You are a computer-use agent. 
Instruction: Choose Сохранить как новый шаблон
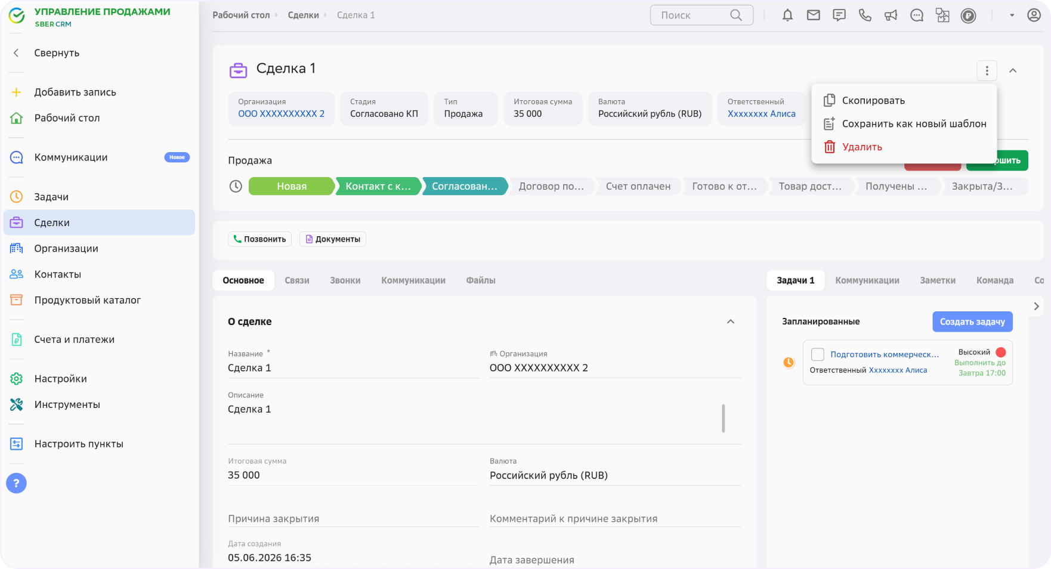(x=904, y=124)
